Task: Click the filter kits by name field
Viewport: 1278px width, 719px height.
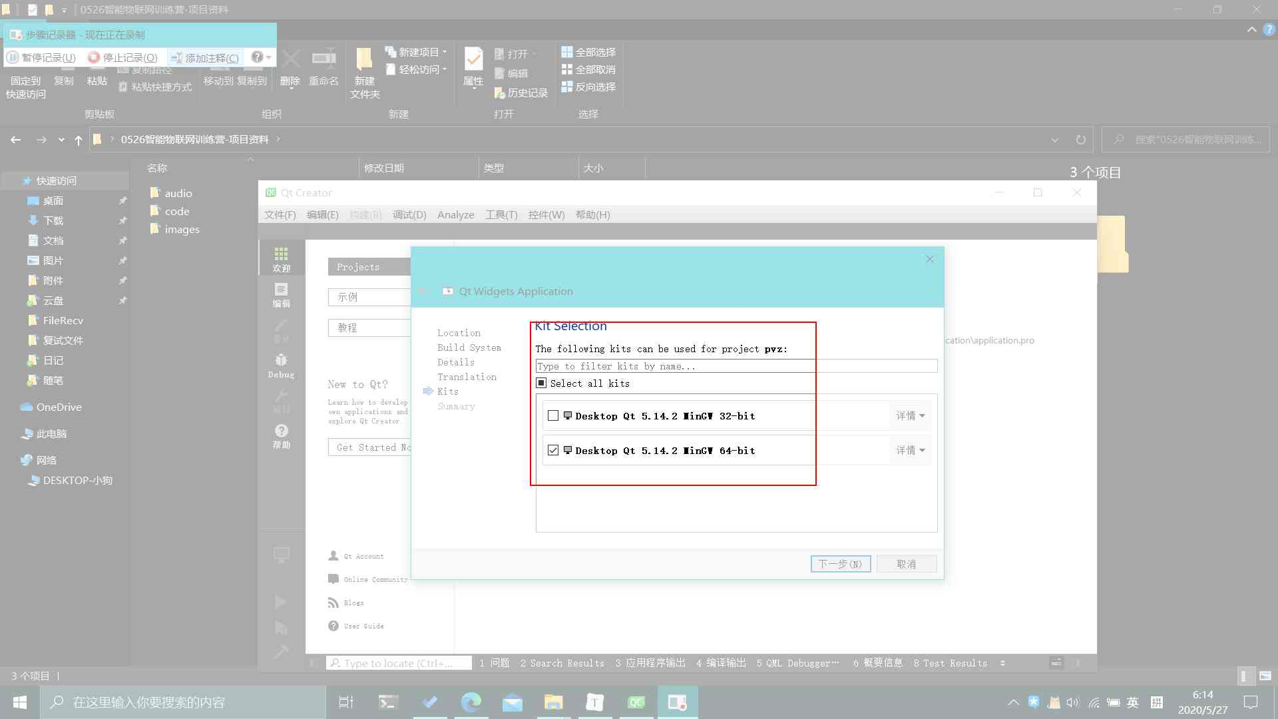Action: click(x=736, y=366)
